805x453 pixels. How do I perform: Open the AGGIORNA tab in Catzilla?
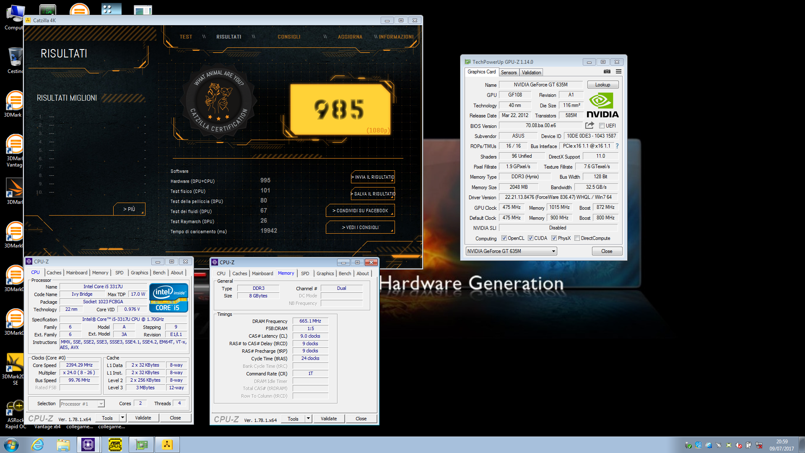pyautogui.click(x=350, y=37)
